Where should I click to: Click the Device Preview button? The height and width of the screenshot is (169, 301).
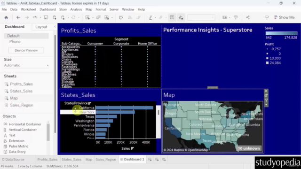pos(26,50)
